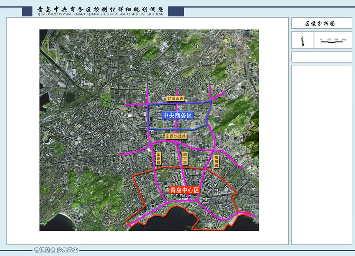This screenshot has width=355, height=256.
Task: Select the 南京路 vertical road label
Action: click(185, 159)
